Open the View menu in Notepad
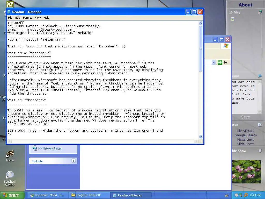The height and width of the screenshot is (199, 265). coord(38,18)
